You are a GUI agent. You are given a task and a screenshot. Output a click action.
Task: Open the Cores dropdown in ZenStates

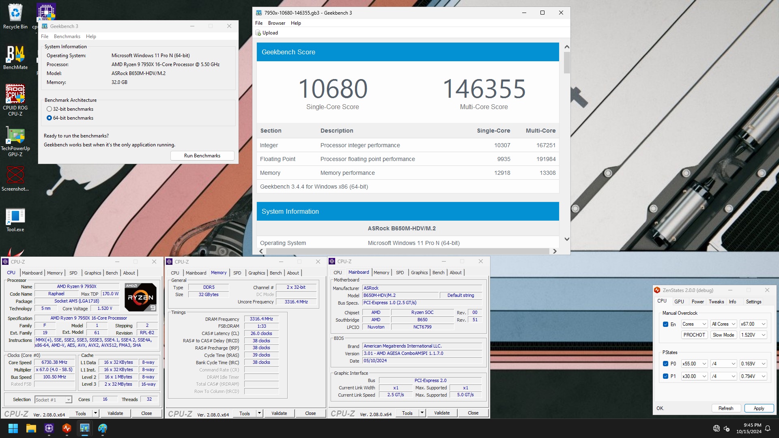694,324
